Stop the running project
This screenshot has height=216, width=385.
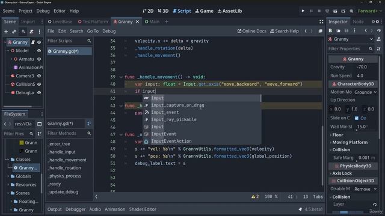pos(319,11)
